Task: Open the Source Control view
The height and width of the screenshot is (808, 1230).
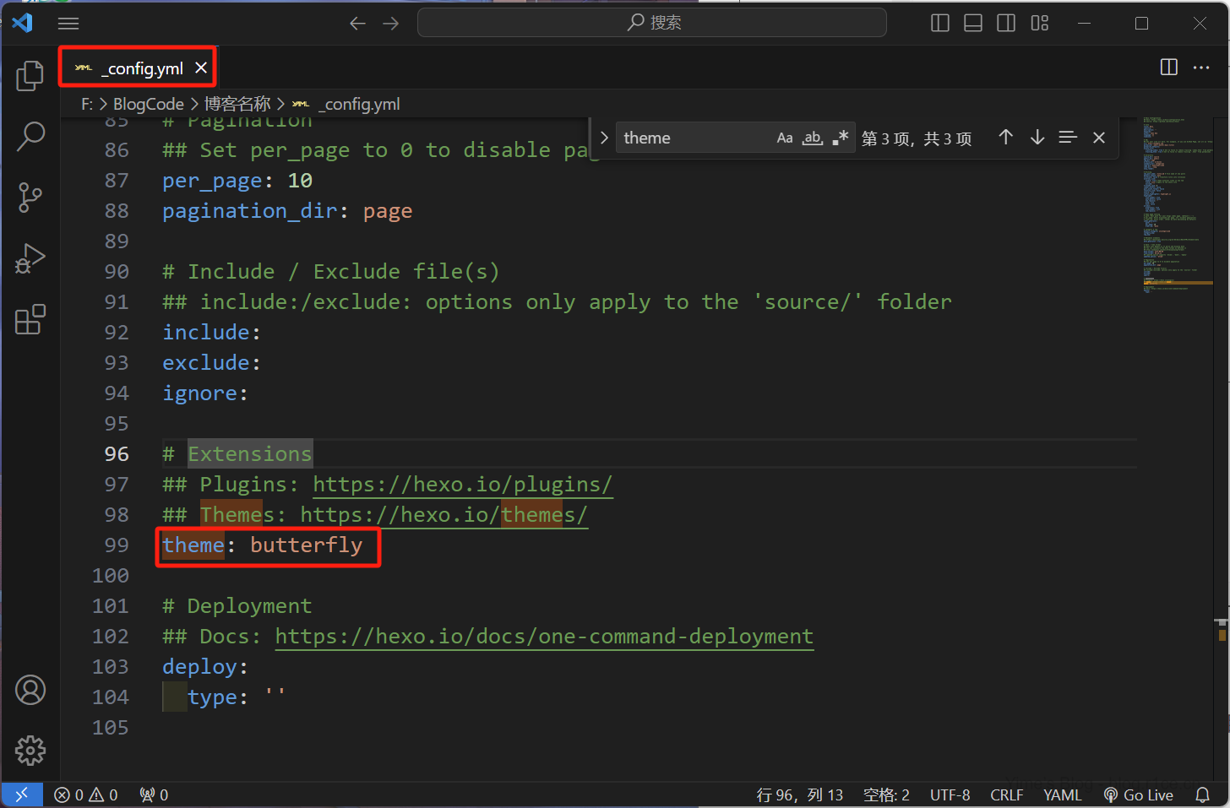Action: click(30, 198)
